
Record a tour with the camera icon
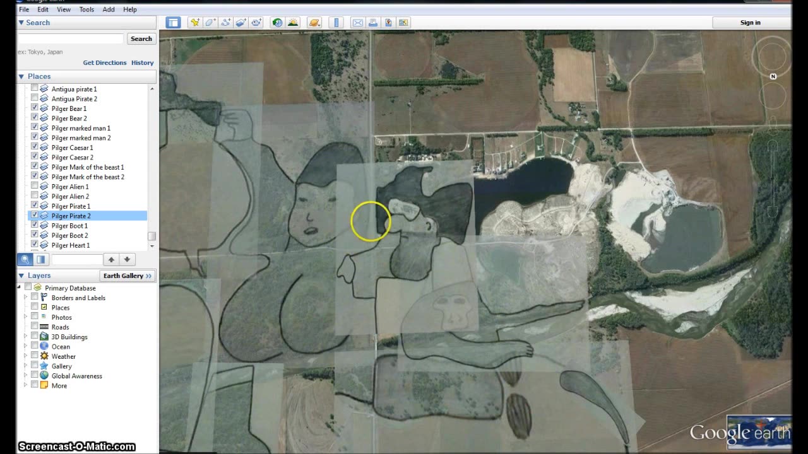(256, 23)
